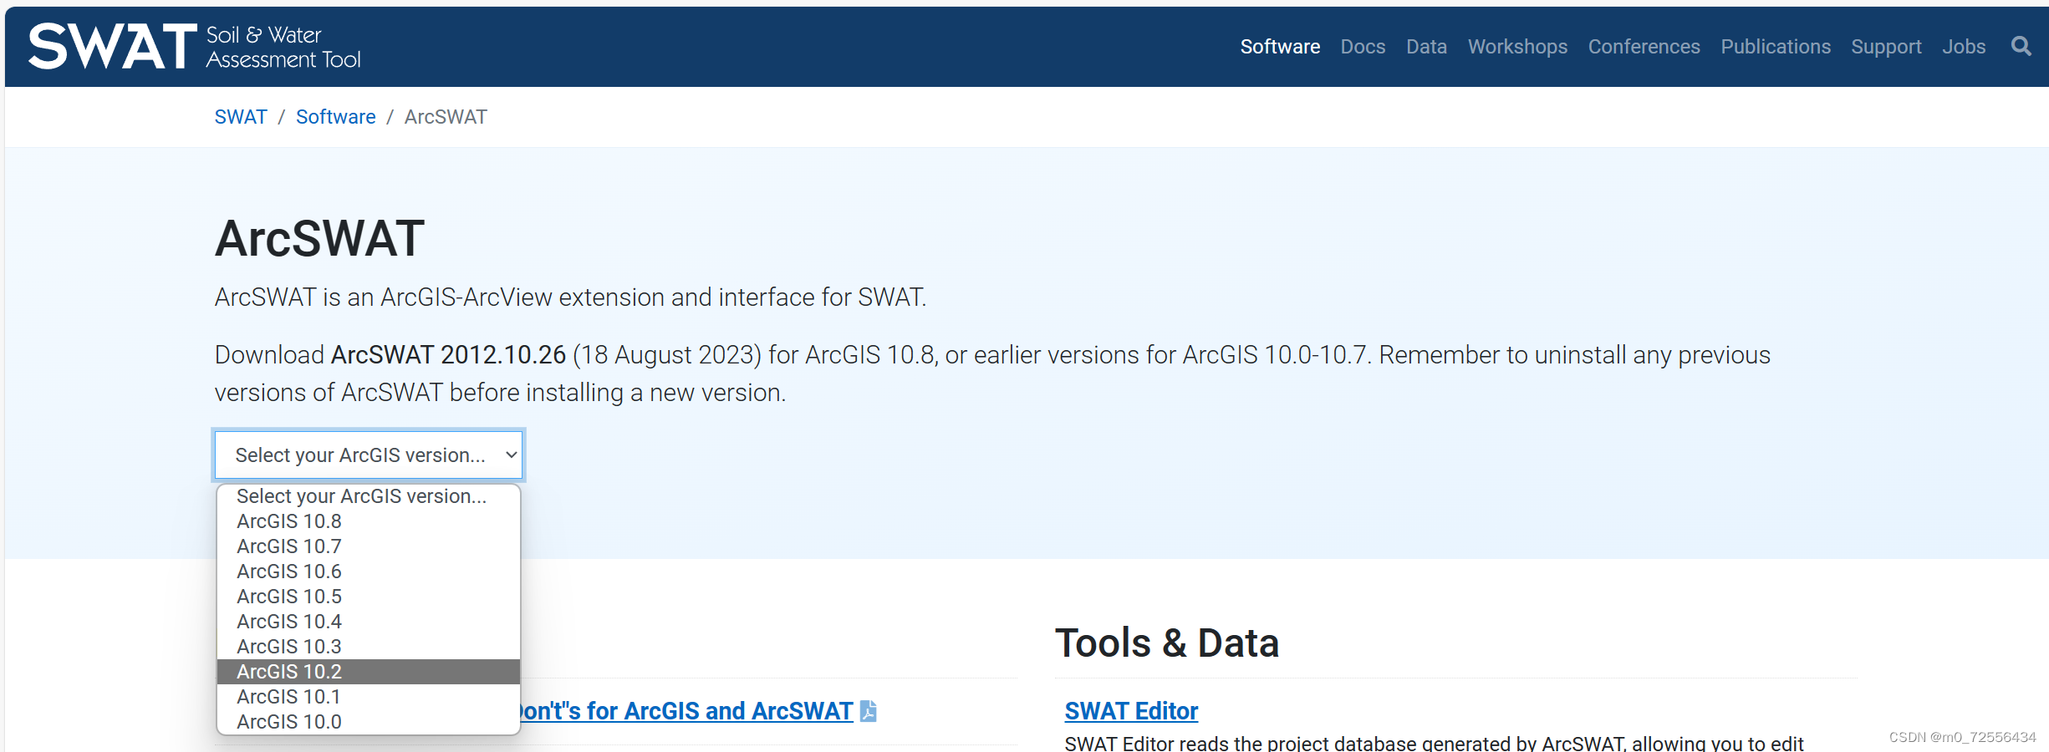Go to the Support section

pyautogui.click(x=1886, y=46)
